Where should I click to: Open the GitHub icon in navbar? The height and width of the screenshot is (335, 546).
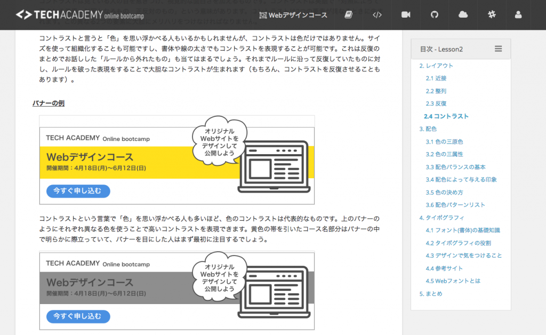[434, 14]
